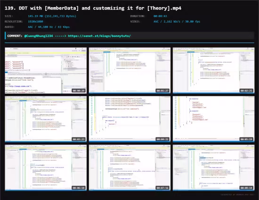Click the DURATION label
The width and height of the screenshot is (259, 200).
[x=138, y=16]
